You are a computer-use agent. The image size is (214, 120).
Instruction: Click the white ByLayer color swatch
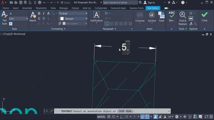(x=62, y=19)
